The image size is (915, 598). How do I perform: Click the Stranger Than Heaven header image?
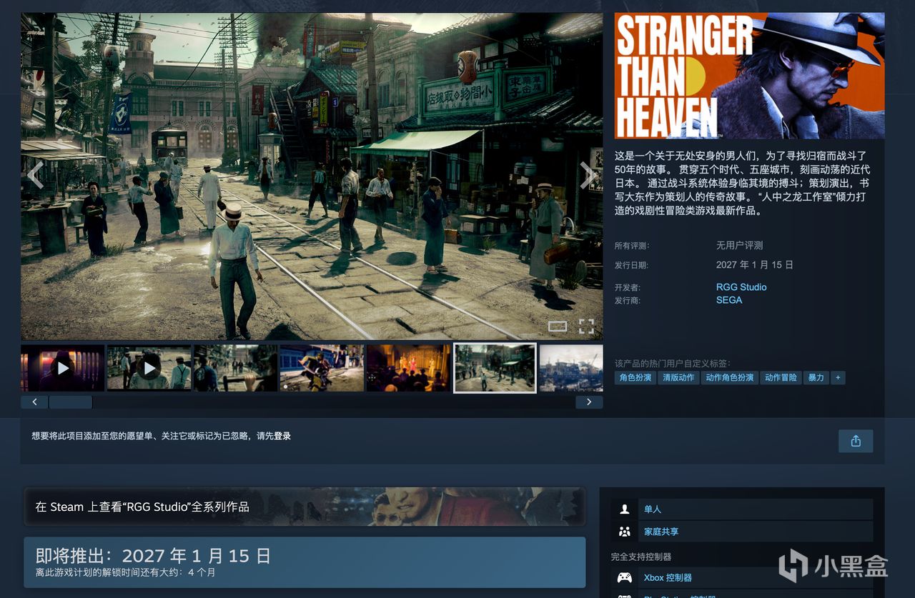point(750,75)
